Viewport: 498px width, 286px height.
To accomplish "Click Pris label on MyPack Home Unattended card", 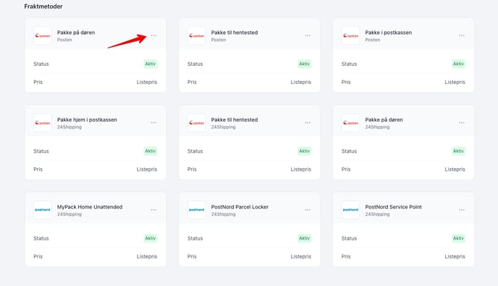I will click(38, 256).
